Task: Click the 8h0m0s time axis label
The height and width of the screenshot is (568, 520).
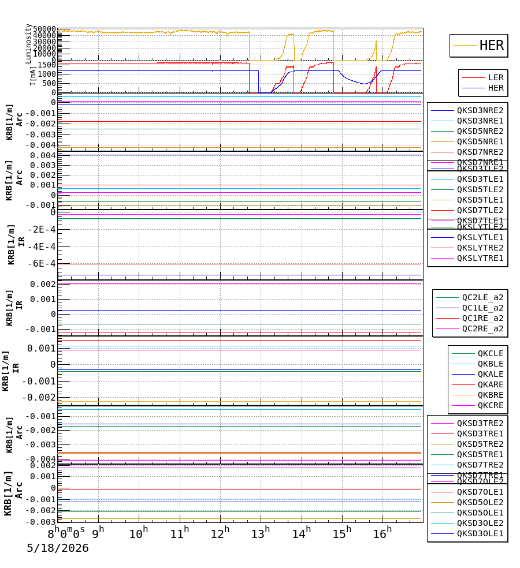Action: [66, 533]
